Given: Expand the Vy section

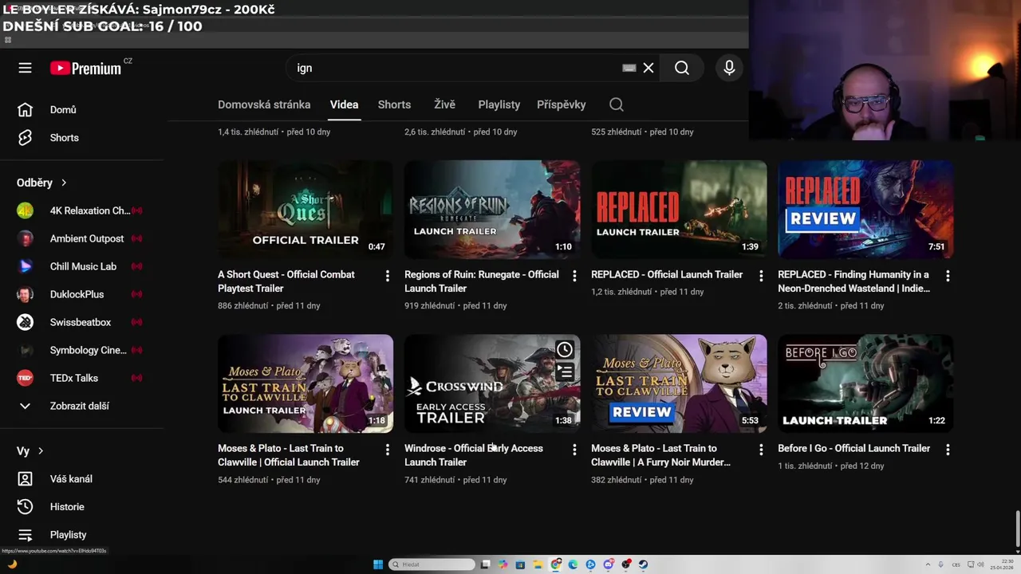Looking at the screenshot, I should (x=30, y=450).
